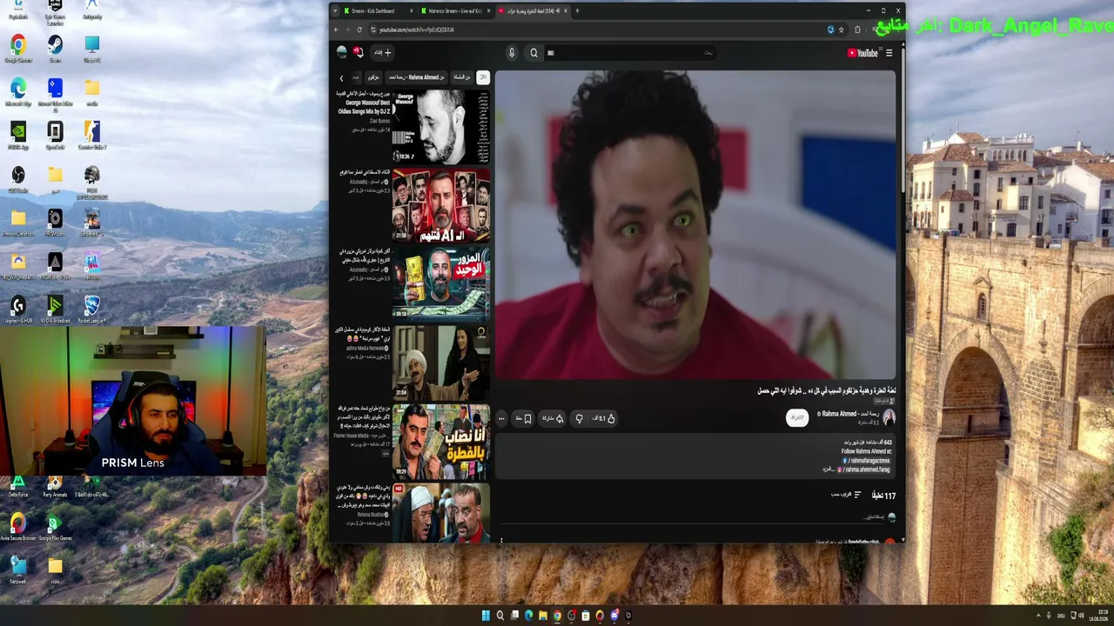This screenshot has height=626, width=1114.
Task: Open the AI thumbnail video with 31:58 duration
Action: pos(441,205)
